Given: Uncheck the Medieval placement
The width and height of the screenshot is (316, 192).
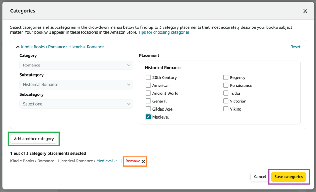Looking at the screenshot, I should pos(148,117).
